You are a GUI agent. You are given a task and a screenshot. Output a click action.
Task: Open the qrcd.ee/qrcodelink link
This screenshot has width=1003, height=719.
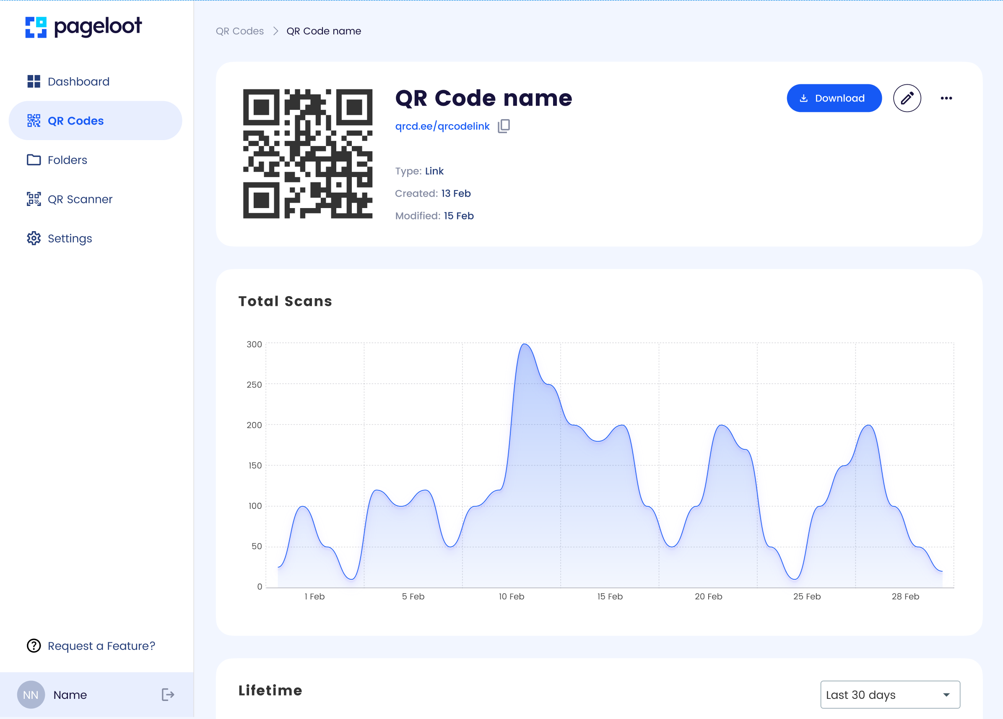[442, 126]
